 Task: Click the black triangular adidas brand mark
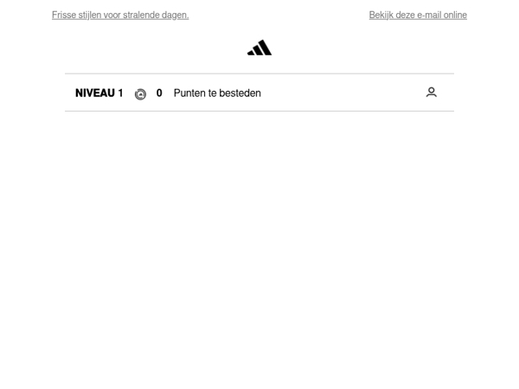[x=259, y=48]
